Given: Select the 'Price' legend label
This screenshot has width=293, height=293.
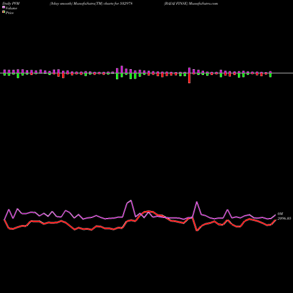Looking at the screenshot, I should (9, 13).
